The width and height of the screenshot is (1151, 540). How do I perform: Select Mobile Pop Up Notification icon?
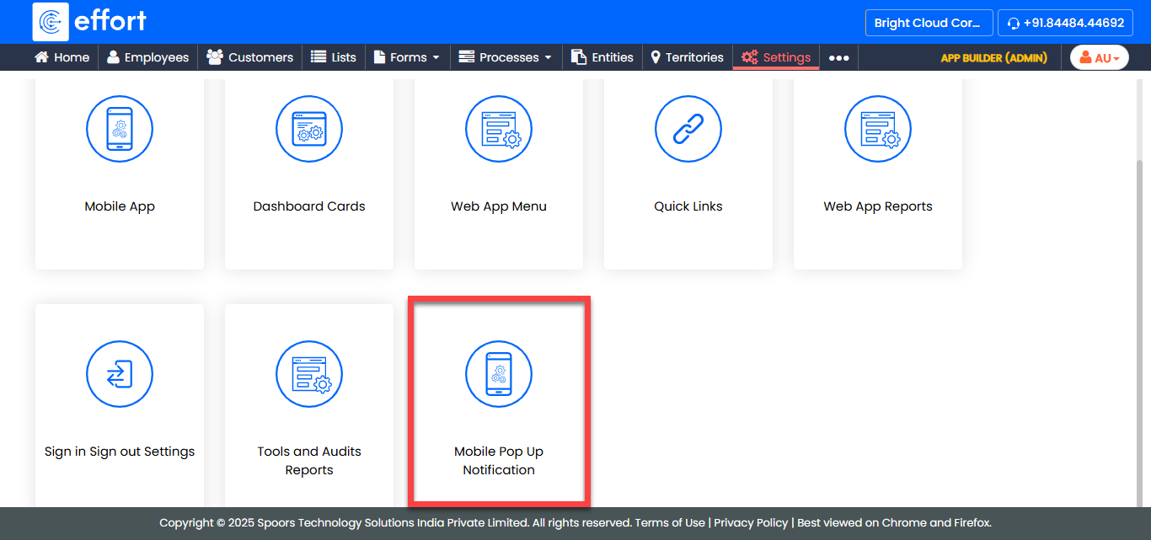pyautogui.click(x=499, y=373)
